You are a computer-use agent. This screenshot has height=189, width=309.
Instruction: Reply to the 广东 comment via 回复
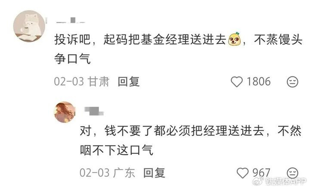coord(154,173)
